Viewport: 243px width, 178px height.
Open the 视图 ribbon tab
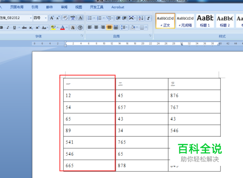point(79,7)
